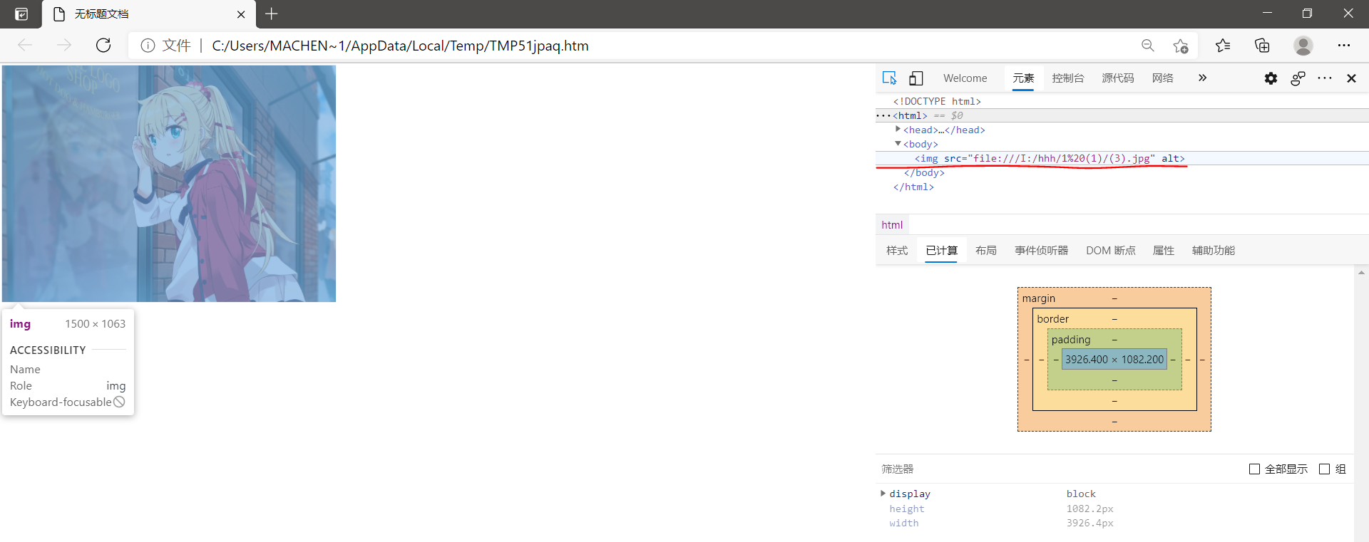Open browser settings and more menu

tap(1344, 46)
